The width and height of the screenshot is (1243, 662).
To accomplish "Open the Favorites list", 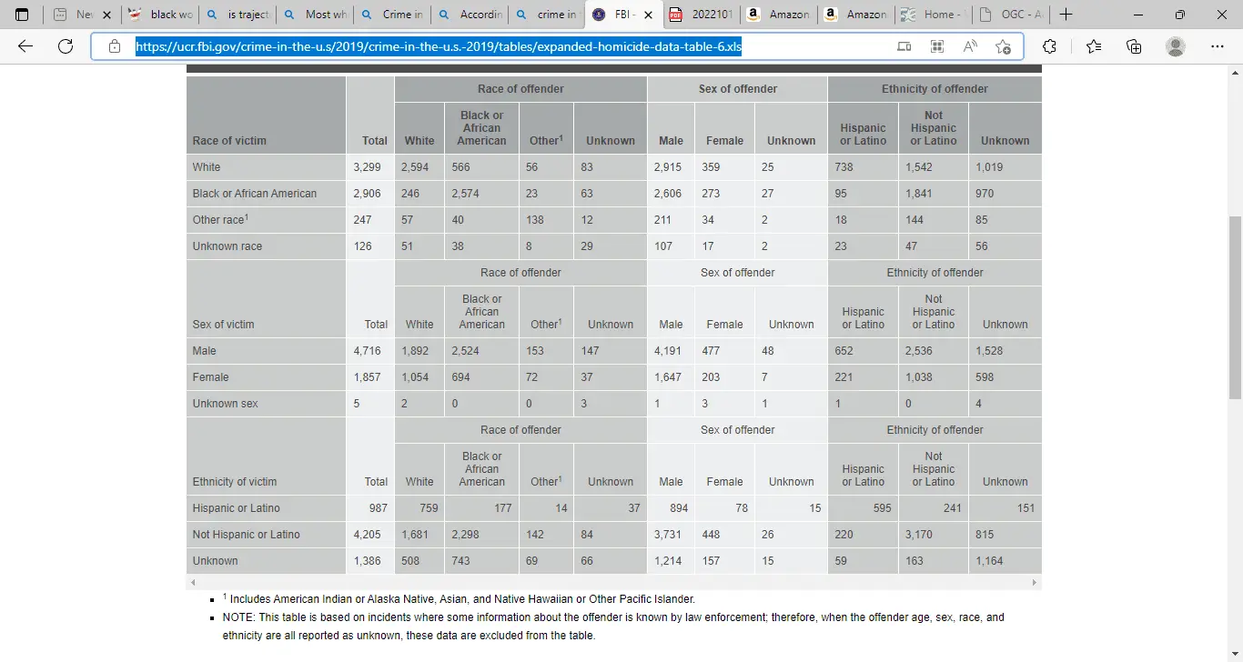I will pyautogui.click(x=1094, y=46).
